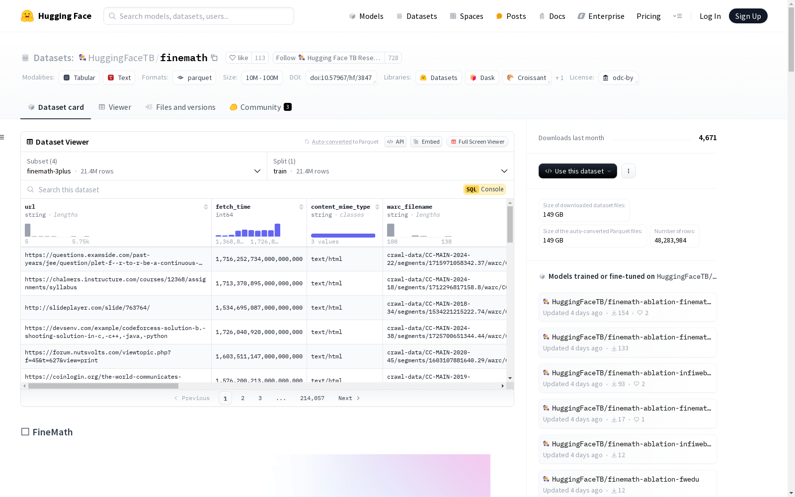795x497 pixels.
Task: Click the table's horizontal scrollbar thumb
Action: pos(103,386)
